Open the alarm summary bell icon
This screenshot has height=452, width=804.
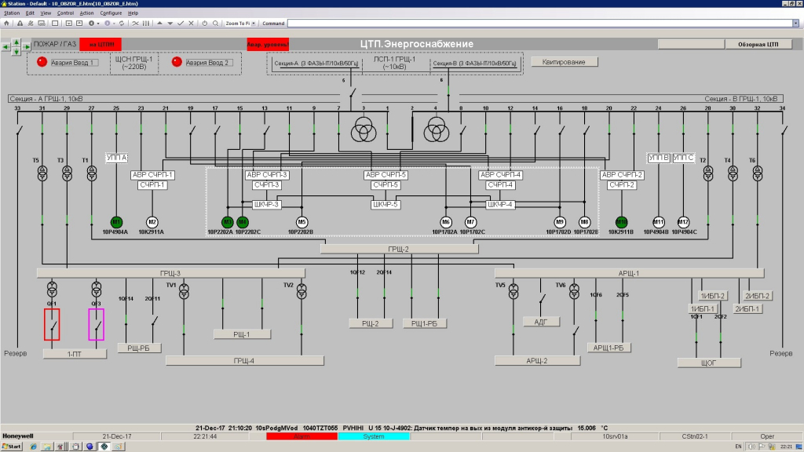(20, 23)
